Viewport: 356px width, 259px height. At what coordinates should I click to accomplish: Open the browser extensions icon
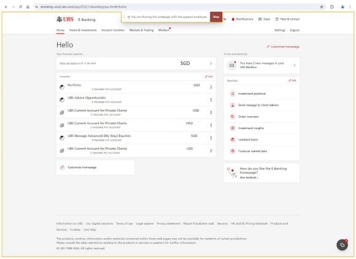(x=331, y=7)
